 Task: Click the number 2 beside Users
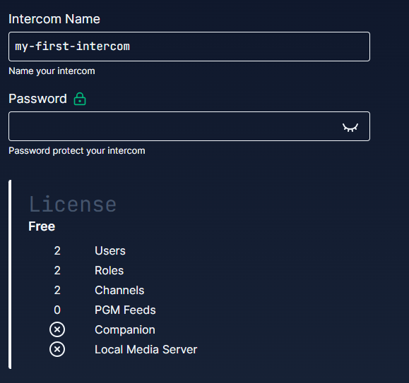(57, 250)
